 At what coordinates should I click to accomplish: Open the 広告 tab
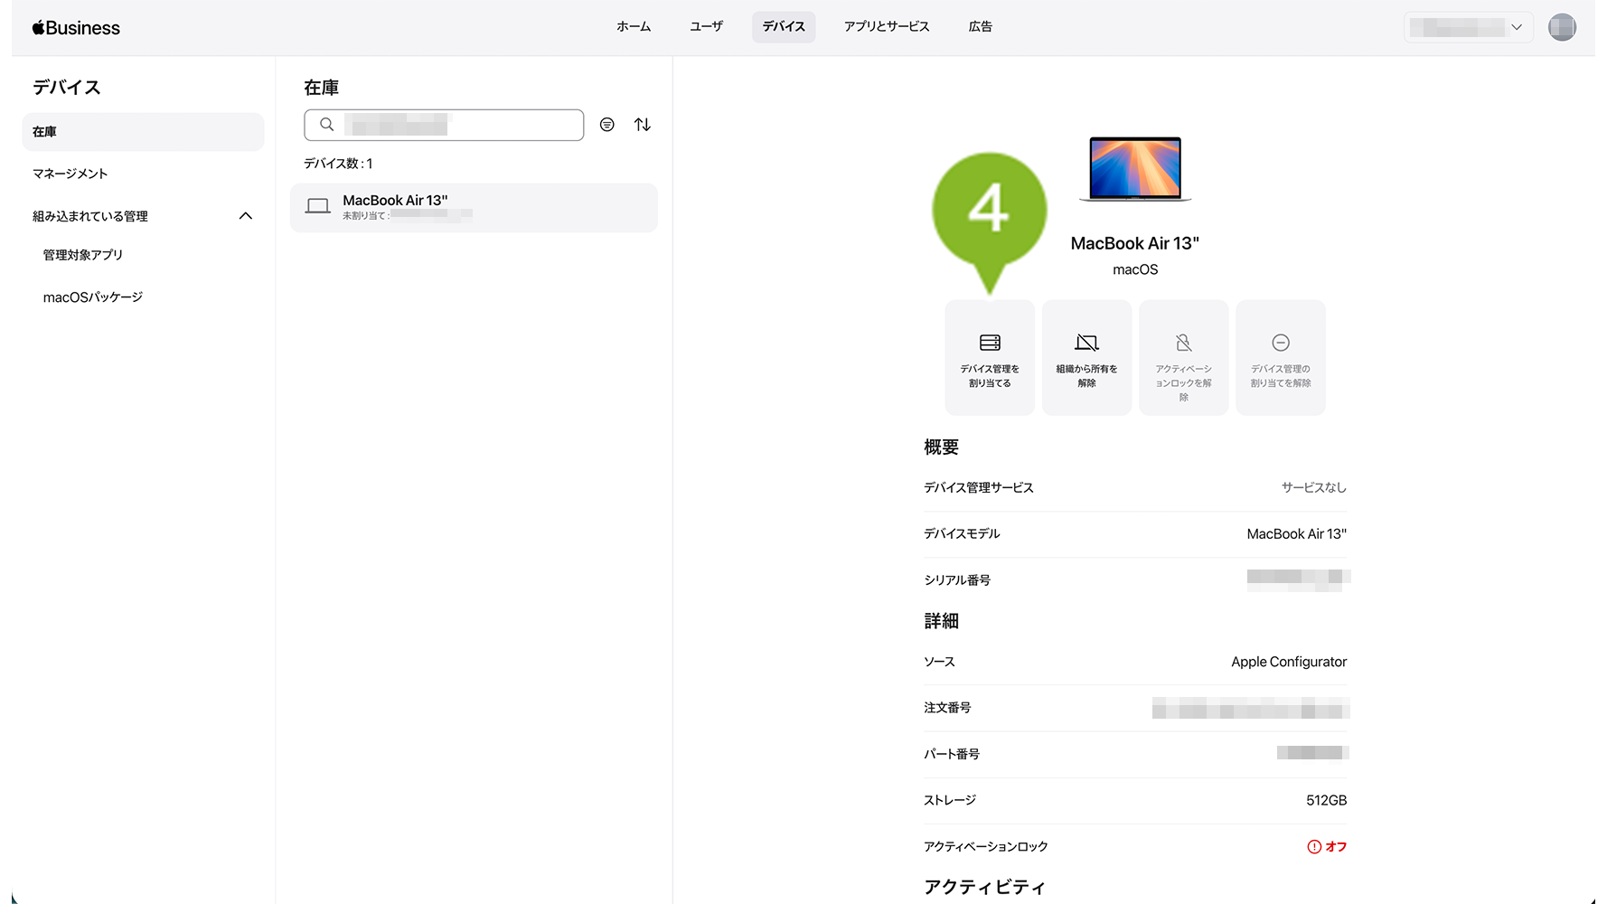[x=980, y=27]
